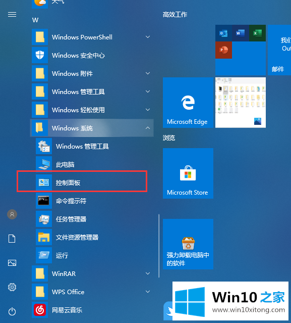The image size is (291, 323).
Task: Click Windows 轻松使用 folder label
Action: click(x=78, y=110)
